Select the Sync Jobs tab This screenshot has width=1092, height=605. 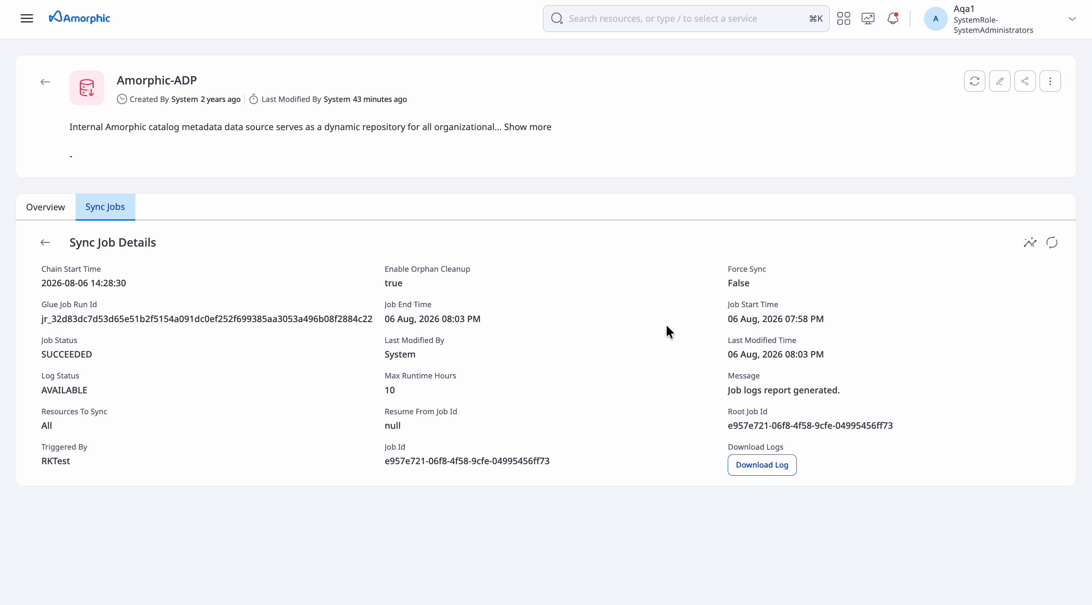(105, 207)
